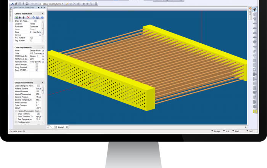Click the red delete X in General Information toolbar
Screen dimensions: 267x168
coord(29,18)
